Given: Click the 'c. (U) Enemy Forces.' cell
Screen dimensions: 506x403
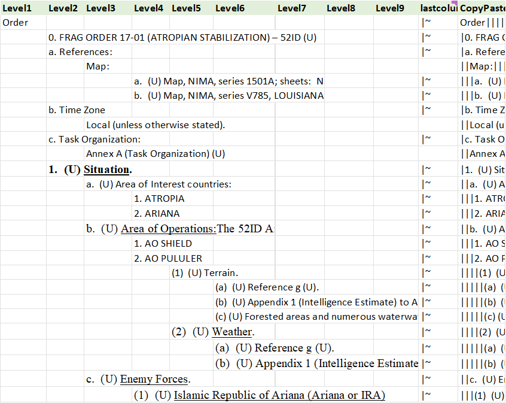Looking at the screenshot, I should pos(138,379).
